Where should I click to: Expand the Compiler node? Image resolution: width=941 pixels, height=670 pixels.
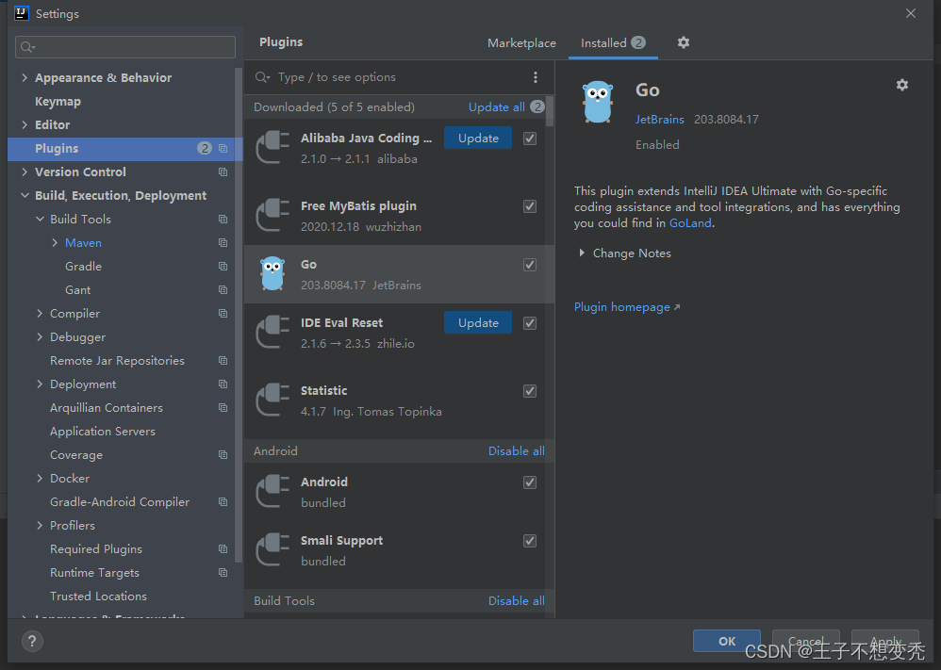40,314
